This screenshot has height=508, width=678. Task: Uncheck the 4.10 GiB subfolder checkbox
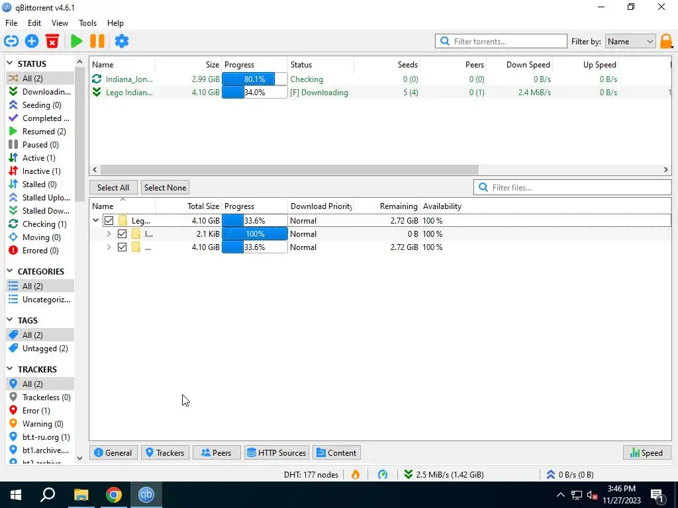122,247
